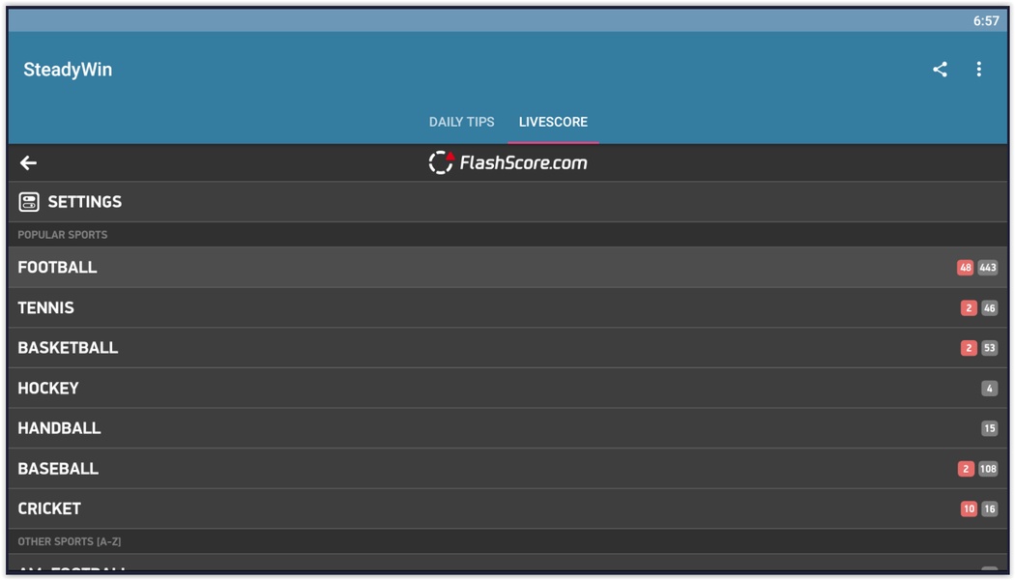Click the 6:57 status bar clock
This screenshot has width=1015, height=580.
tap(986, 20)
